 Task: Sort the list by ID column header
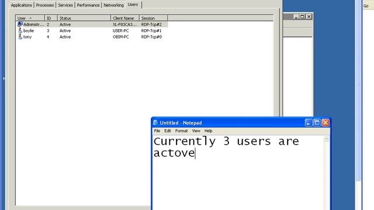[x=51, y=18]
